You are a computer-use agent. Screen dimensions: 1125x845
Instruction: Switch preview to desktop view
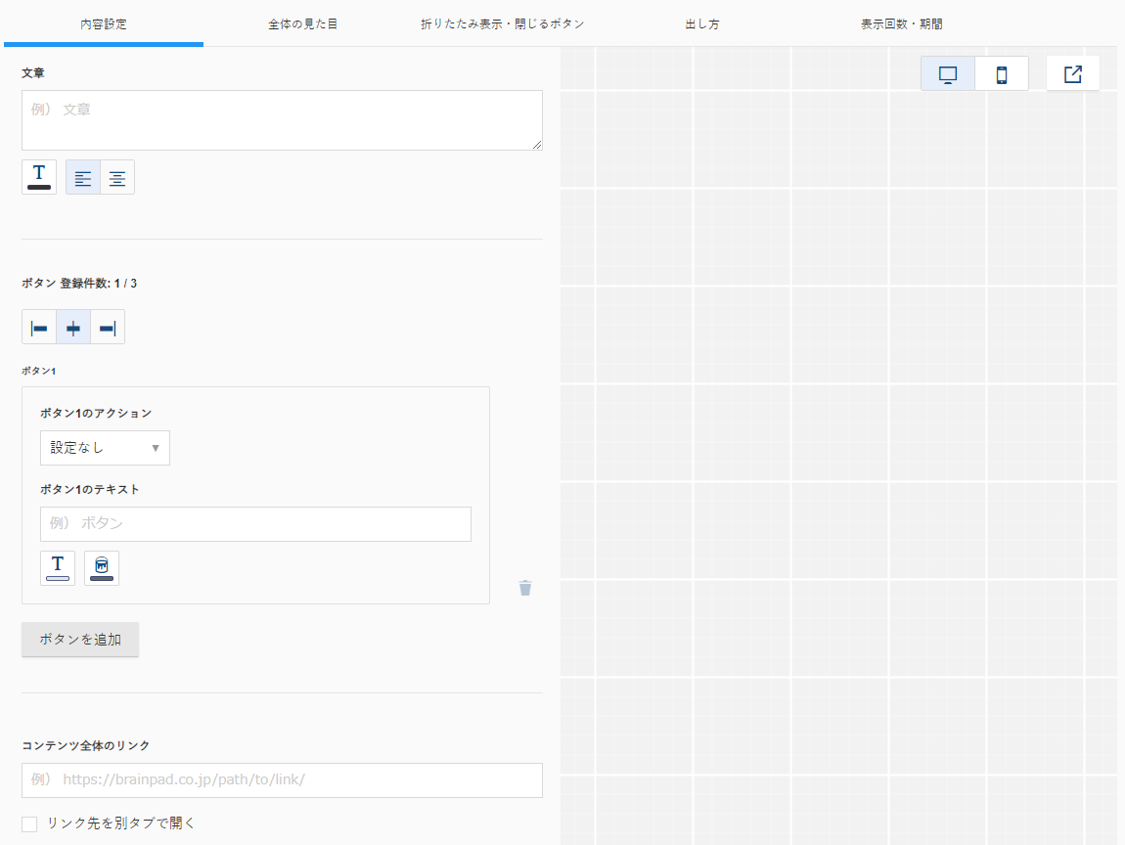coord(948,74)
